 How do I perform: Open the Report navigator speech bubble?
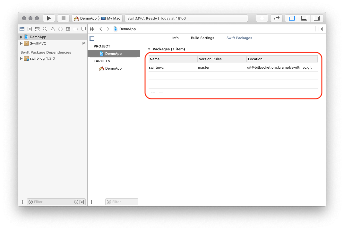point(83,29)
